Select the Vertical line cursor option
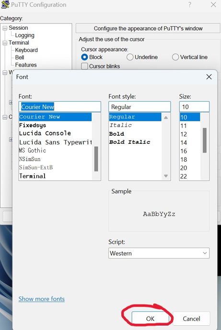 click(175, 57)
